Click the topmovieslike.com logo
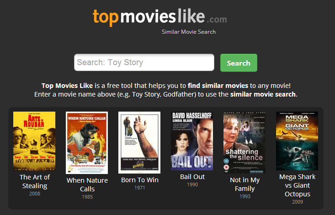The height and width of the screenshot is (215, 335). coord(160,17)
